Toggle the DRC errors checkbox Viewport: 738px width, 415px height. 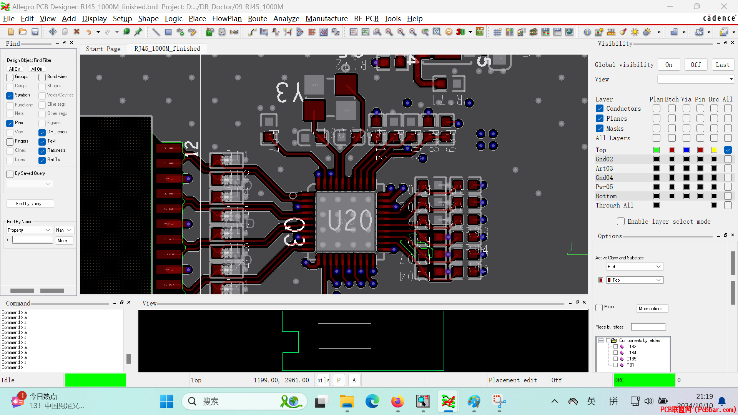tap(42, 133)
